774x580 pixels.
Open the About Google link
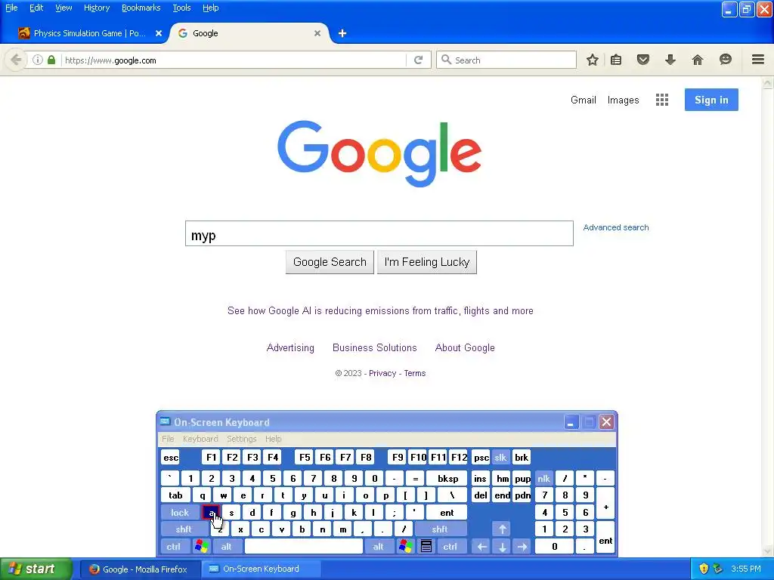pos(465,347)
